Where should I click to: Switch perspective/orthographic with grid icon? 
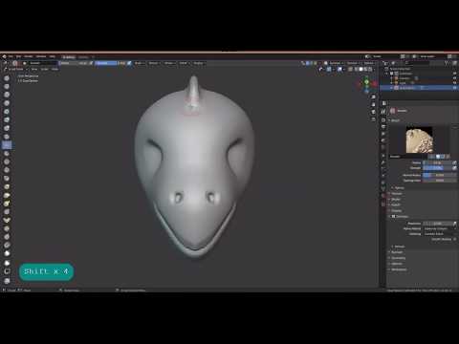(374, 119)
